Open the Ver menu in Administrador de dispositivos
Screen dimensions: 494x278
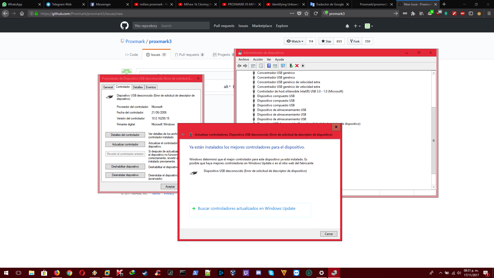pos(269,59)
